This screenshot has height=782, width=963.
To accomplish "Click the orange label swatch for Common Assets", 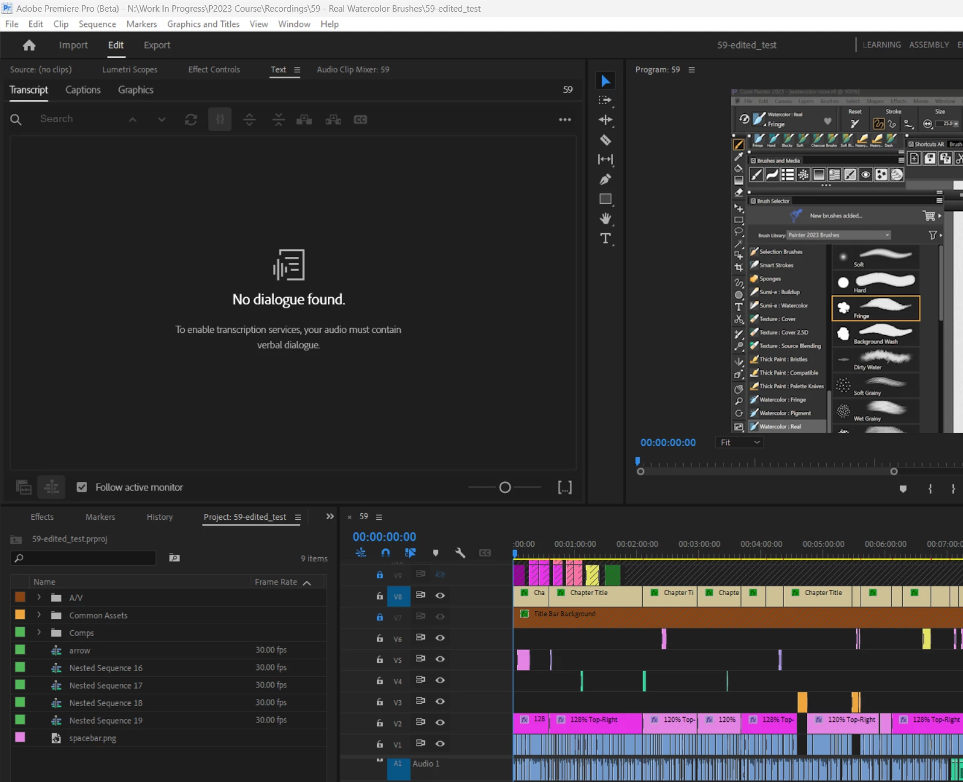I will click(20, 614).
